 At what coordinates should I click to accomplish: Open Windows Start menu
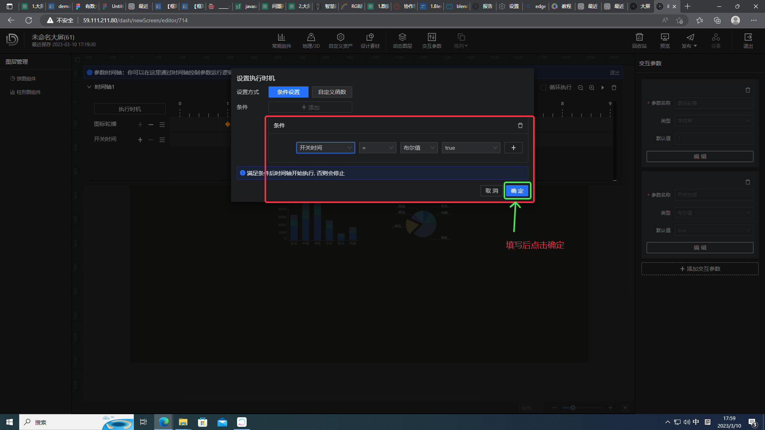click(x=10, y=422)
